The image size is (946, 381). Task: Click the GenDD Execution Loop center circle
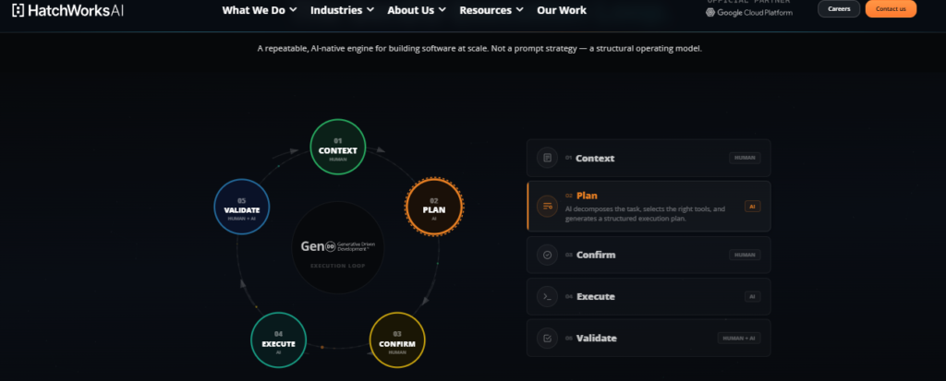coord(338,248)
